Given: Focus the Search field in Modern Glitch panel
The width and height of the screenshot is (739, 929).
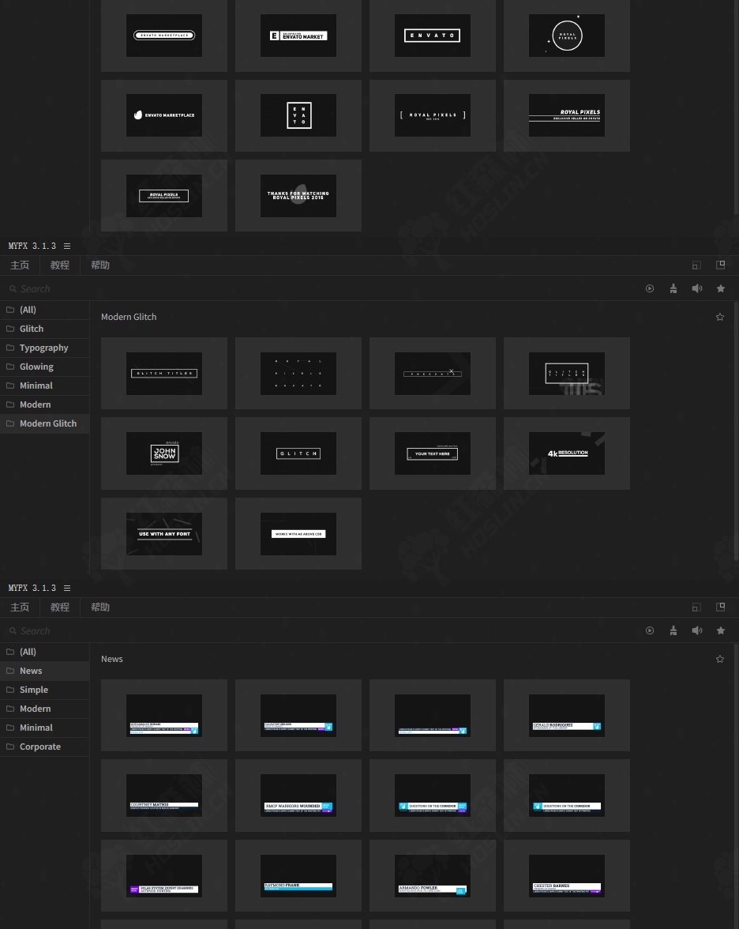Looking at the screenshot, I should click(320, 288).
